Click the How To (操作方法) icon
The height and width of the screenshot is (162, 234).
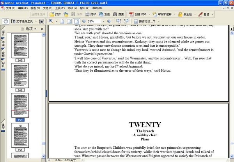click(136, 21)
